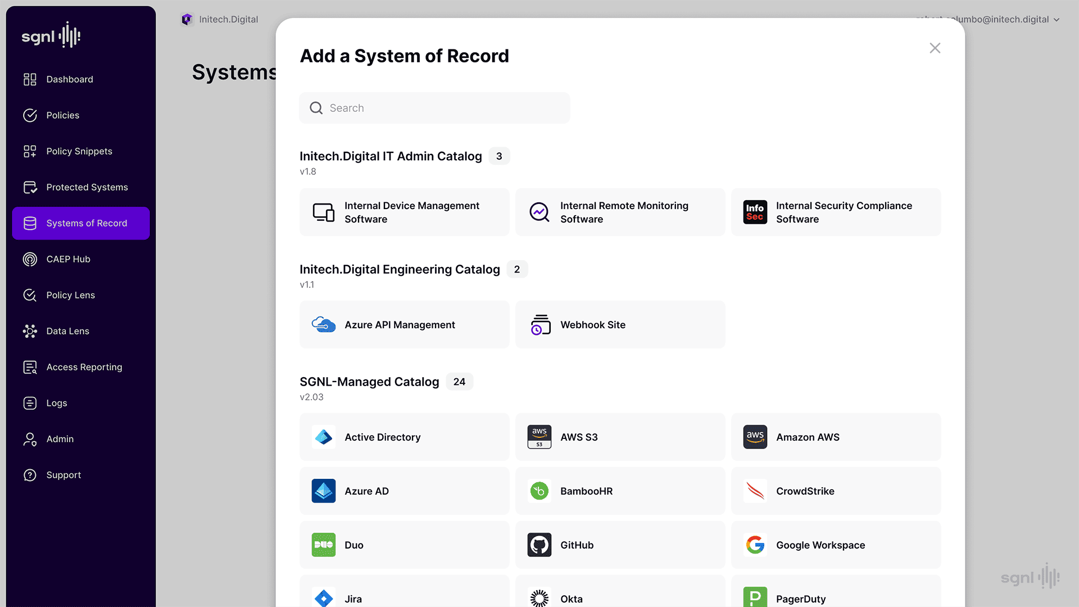
Task: Open Access Reporting in the sidebar
Action: 84,367
